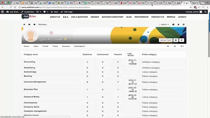Expand the admin user dropdown
Image resolution: width=210 pixels, height=118 pixels.
tap(164, 25)
